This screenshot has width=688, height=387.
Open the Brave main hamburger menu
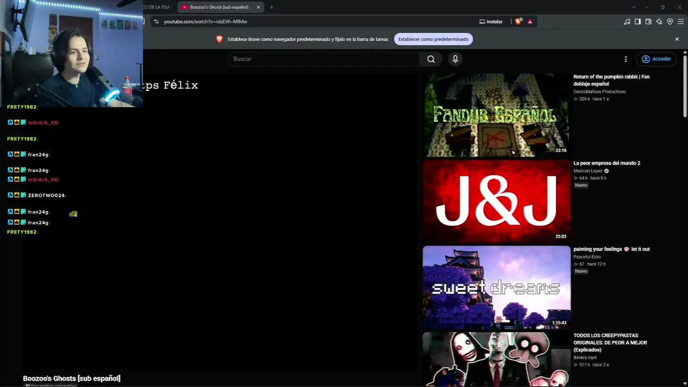[x=680, y=21]
